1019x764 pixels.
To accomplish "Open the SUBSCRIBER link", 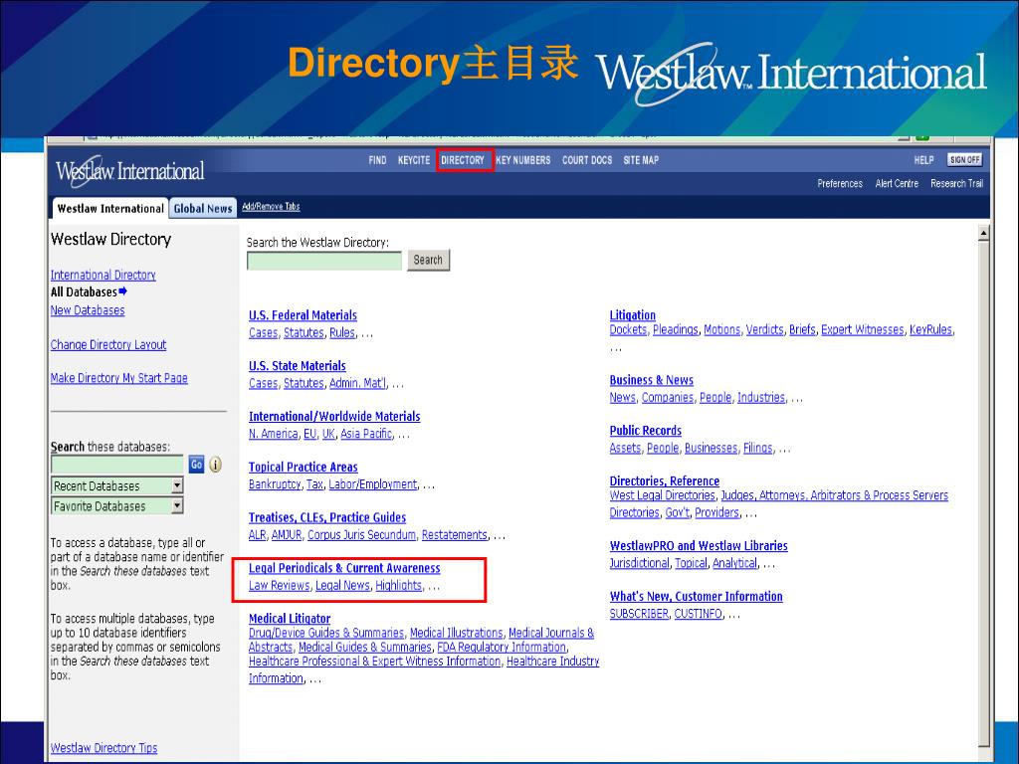I will pos(639,614).
